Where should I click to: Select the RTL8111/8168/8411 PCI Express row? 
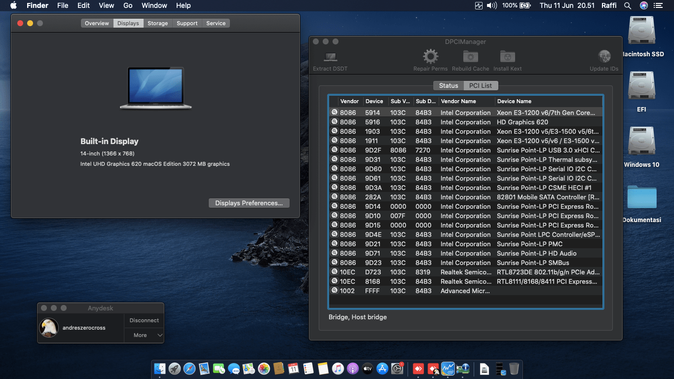point(466,281)
